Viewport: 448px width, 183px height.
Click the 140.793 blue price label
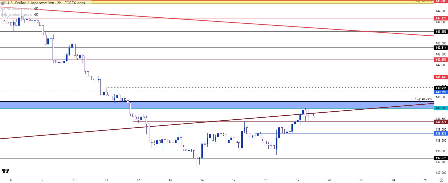[441, 92]
